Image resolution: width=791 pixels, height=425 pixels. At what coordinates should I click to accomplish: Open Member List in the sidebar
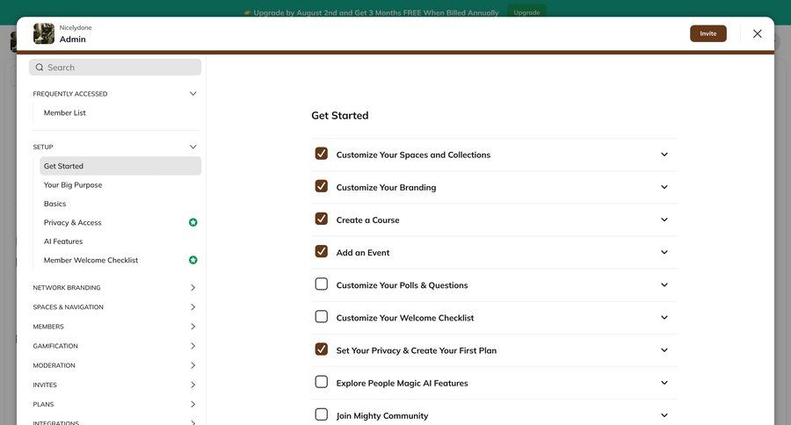[64, 113]
